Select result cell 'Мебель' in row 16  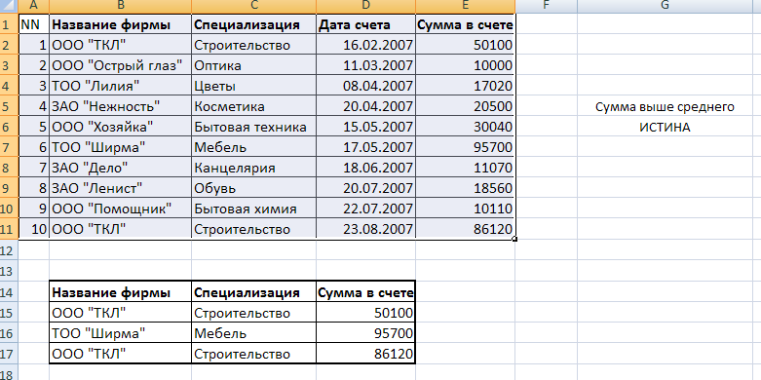tap(253, 333)
